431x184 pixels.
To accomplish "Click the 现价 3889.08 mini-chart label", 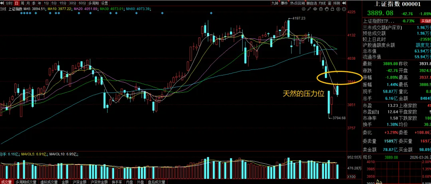I will pos(380,157).
